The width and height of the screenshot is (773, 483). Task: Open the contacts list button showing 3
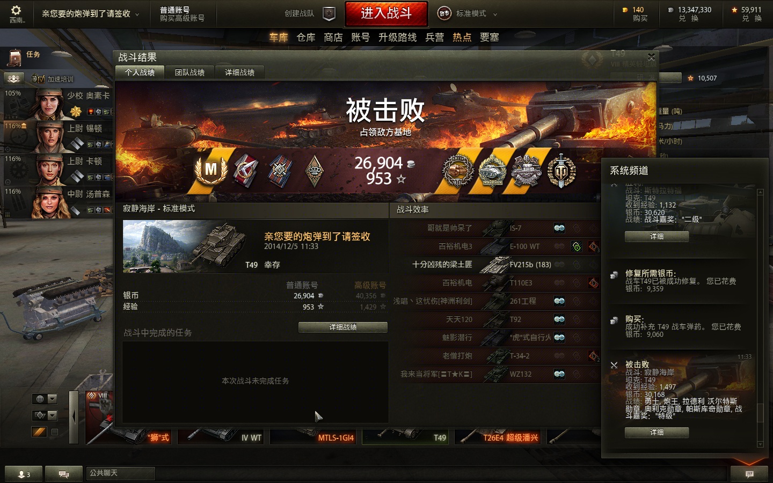point(24,474)
